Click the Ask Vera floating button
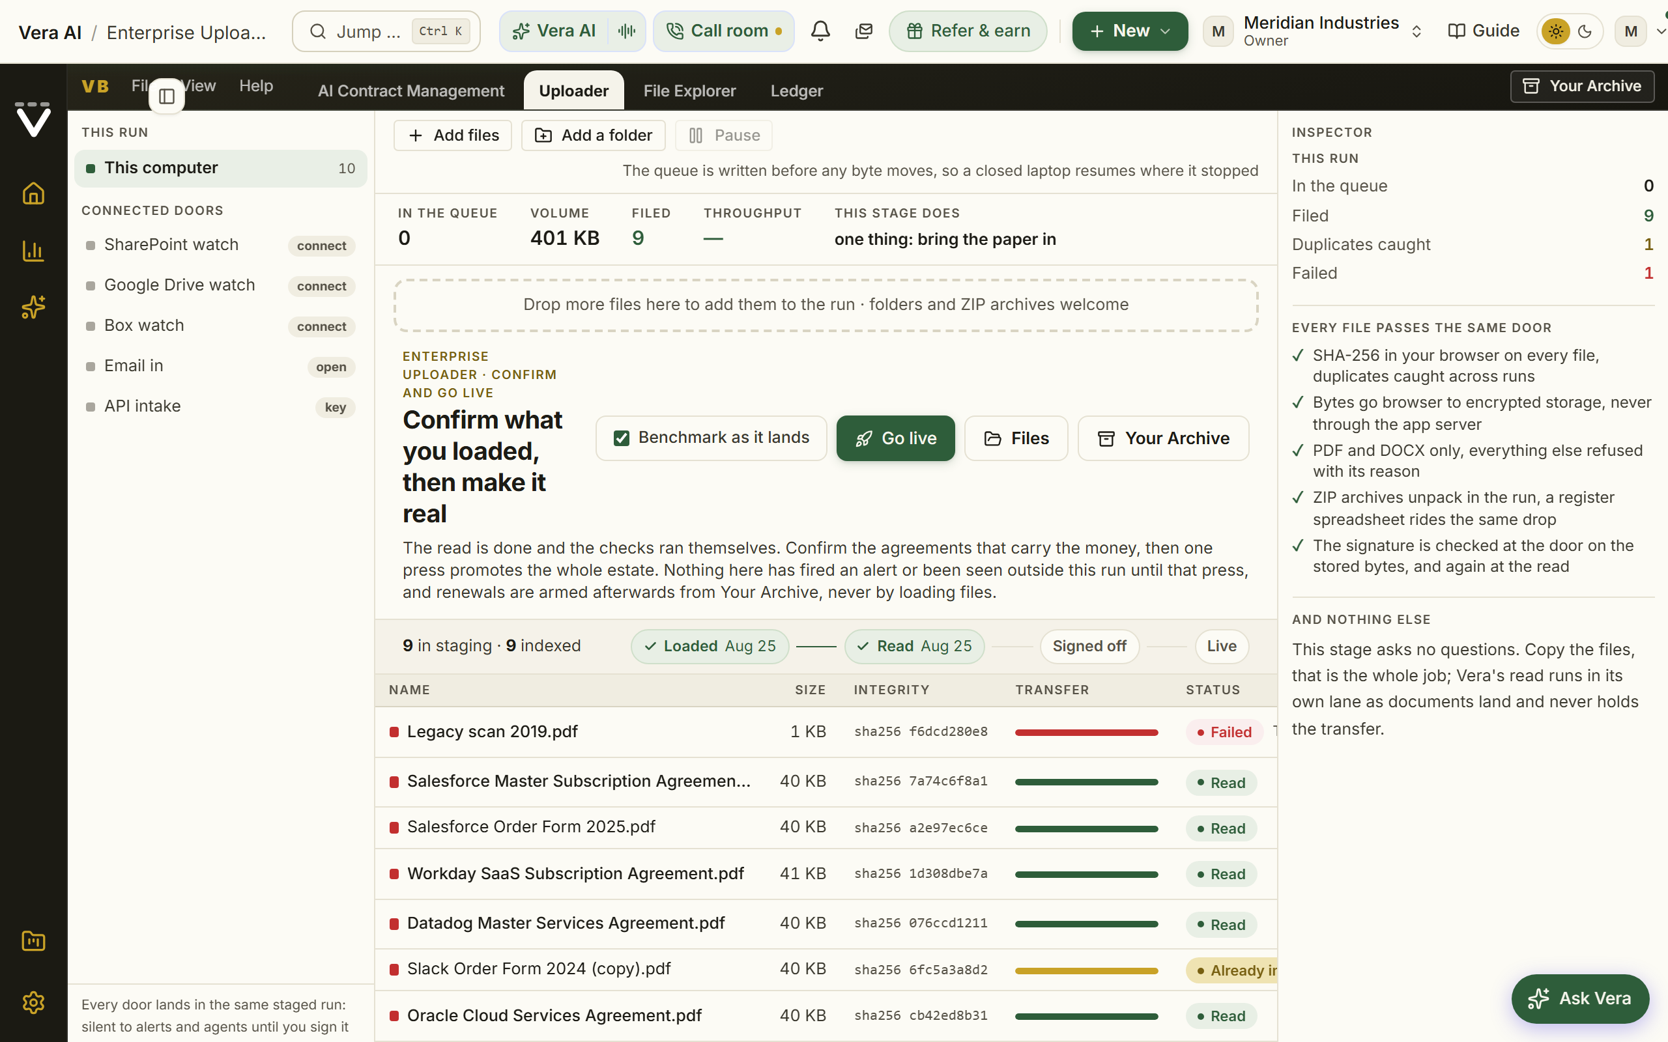 (1580, 998)
